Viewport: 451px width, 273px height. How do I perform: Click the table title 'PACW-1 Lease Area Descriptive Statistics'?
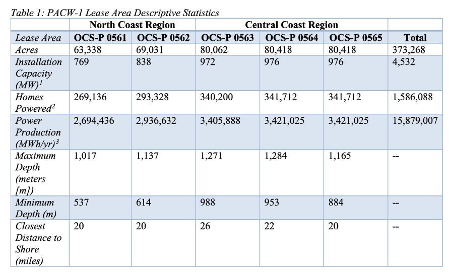tap(115, 13)
